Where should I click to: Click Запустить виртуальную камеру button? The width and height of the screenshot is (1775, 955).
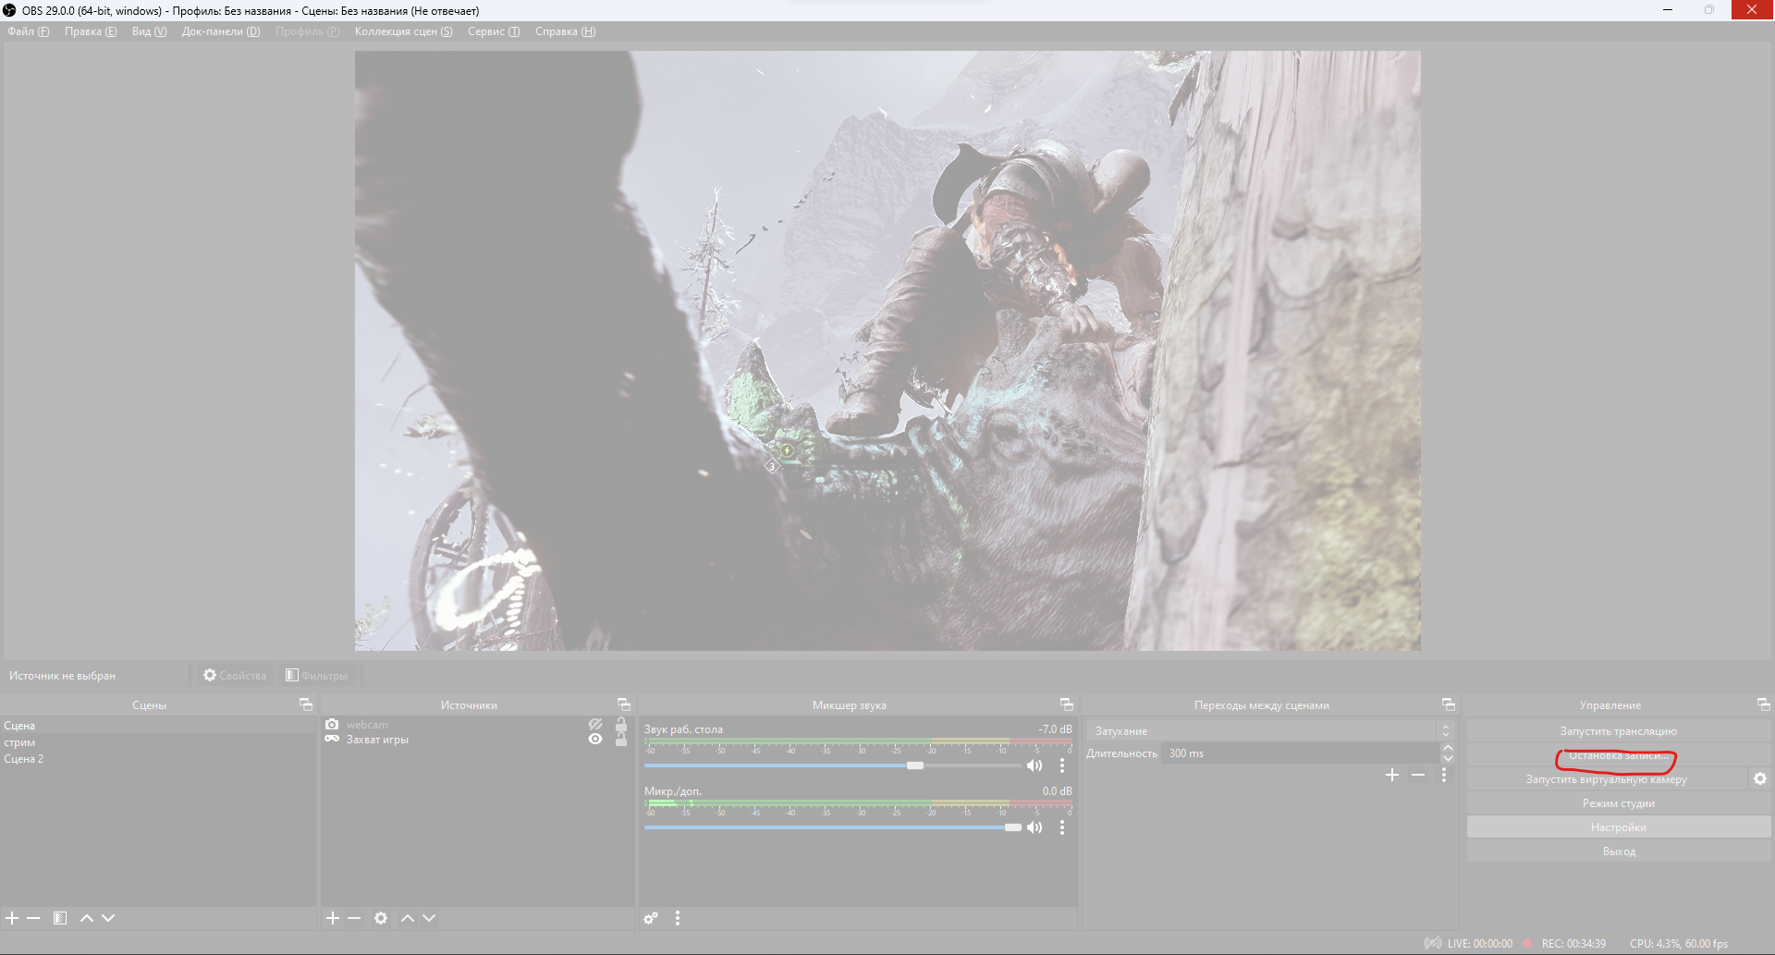pos(1607,779)
